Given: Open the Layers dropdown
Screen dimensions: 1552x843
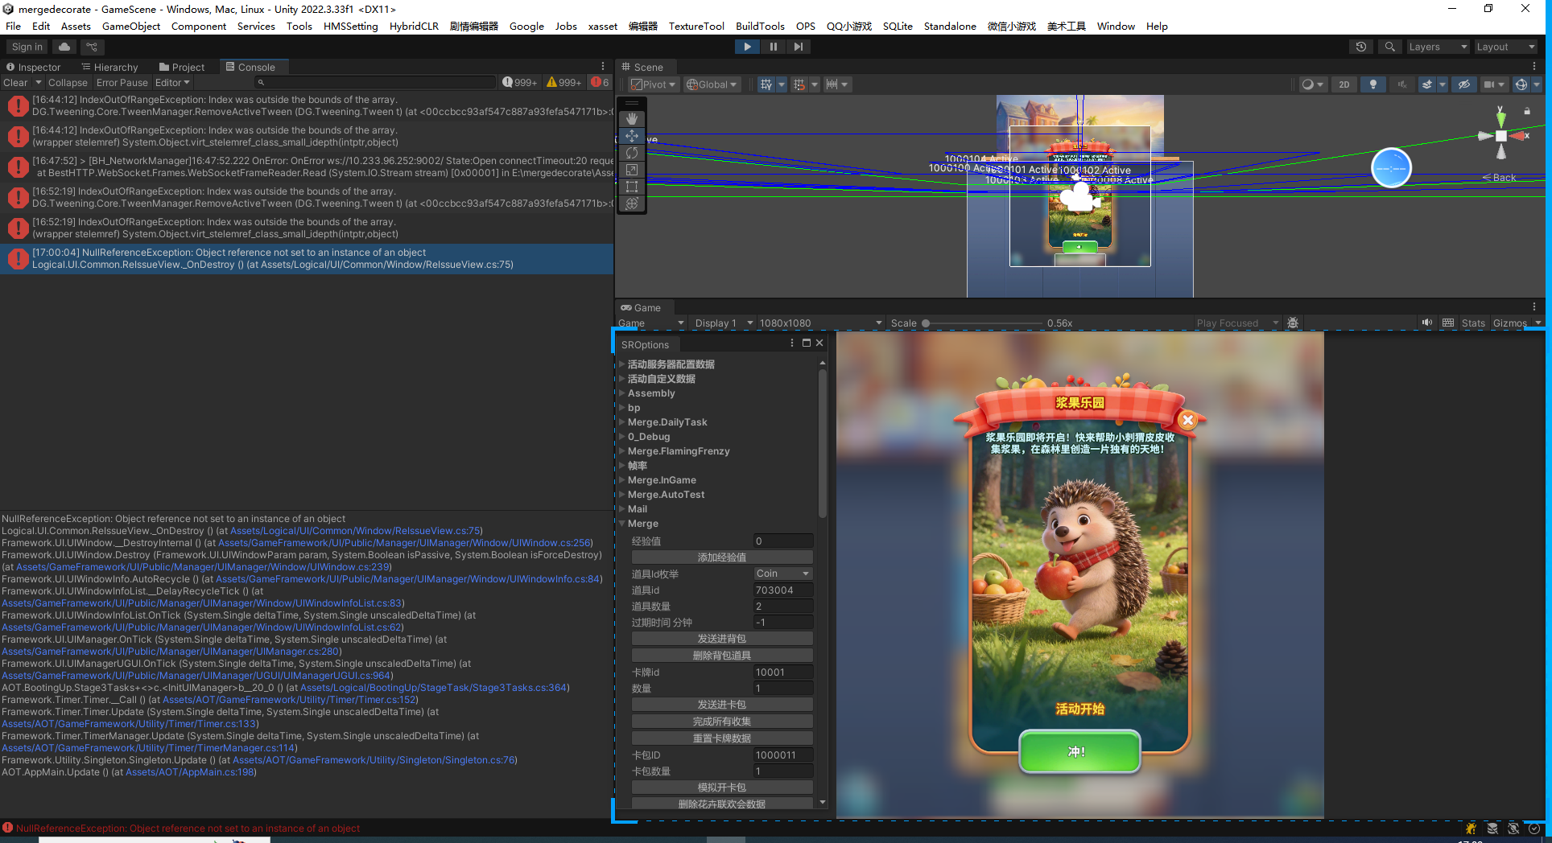Looking at the screenshot, I should pos(1437,47).
